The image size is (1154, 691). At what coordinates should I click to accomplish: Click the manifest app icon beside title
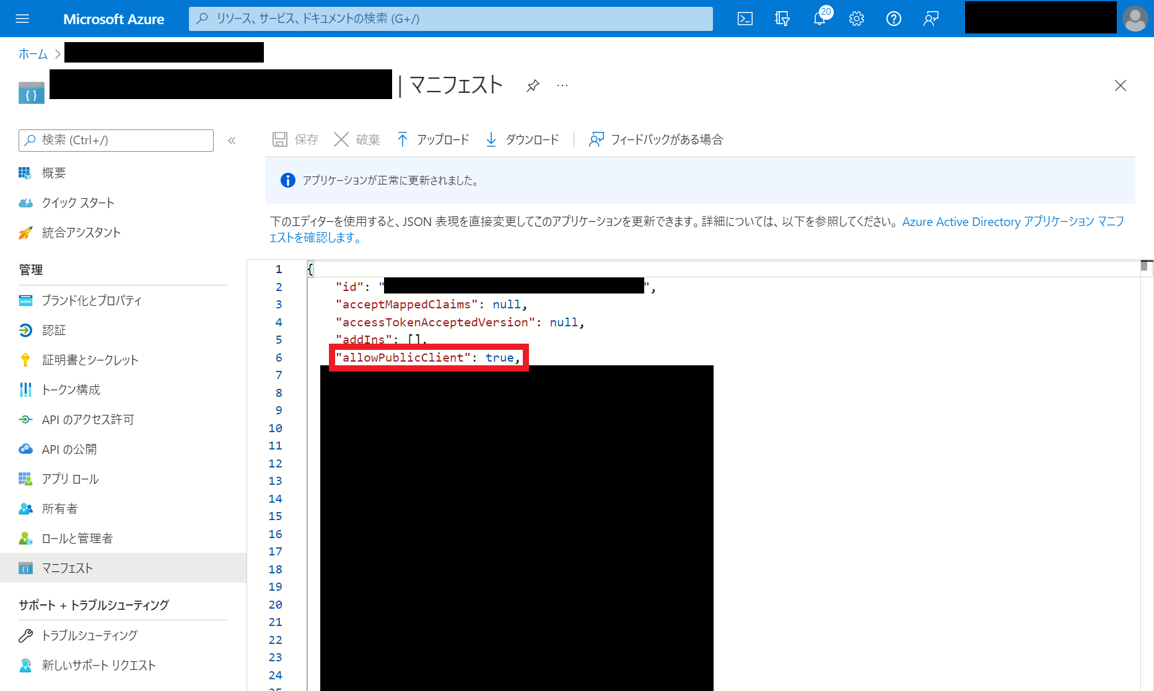click(32, 93)
